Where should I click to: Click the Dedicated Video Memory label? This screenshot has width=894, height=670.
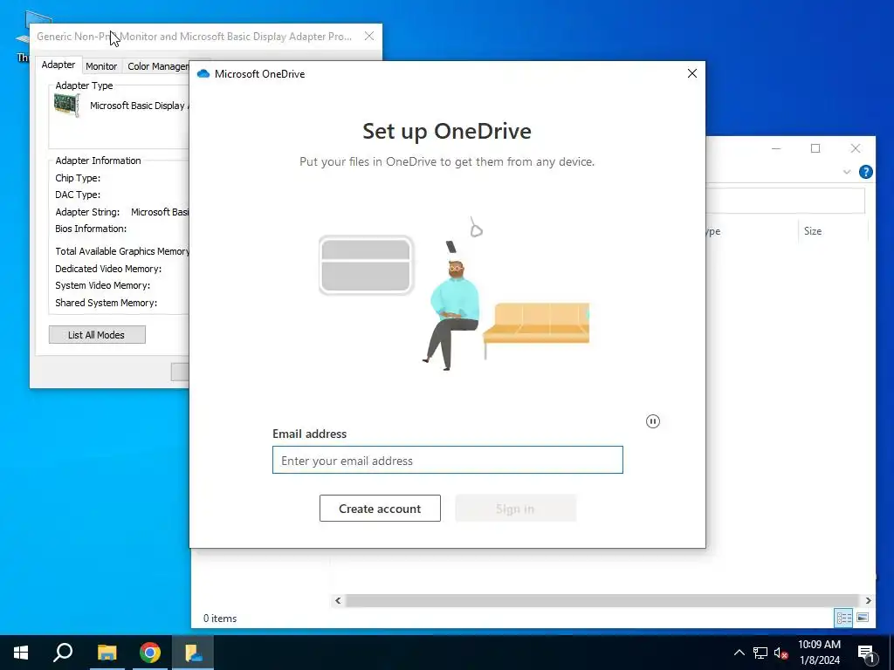coord(108,269)
